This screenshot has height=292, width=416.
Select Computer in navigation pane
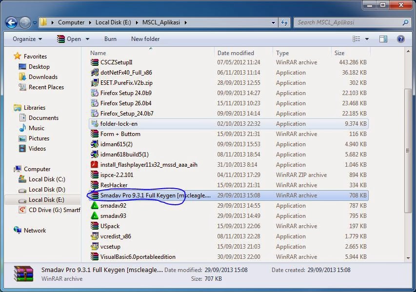[x=37, y=169]
